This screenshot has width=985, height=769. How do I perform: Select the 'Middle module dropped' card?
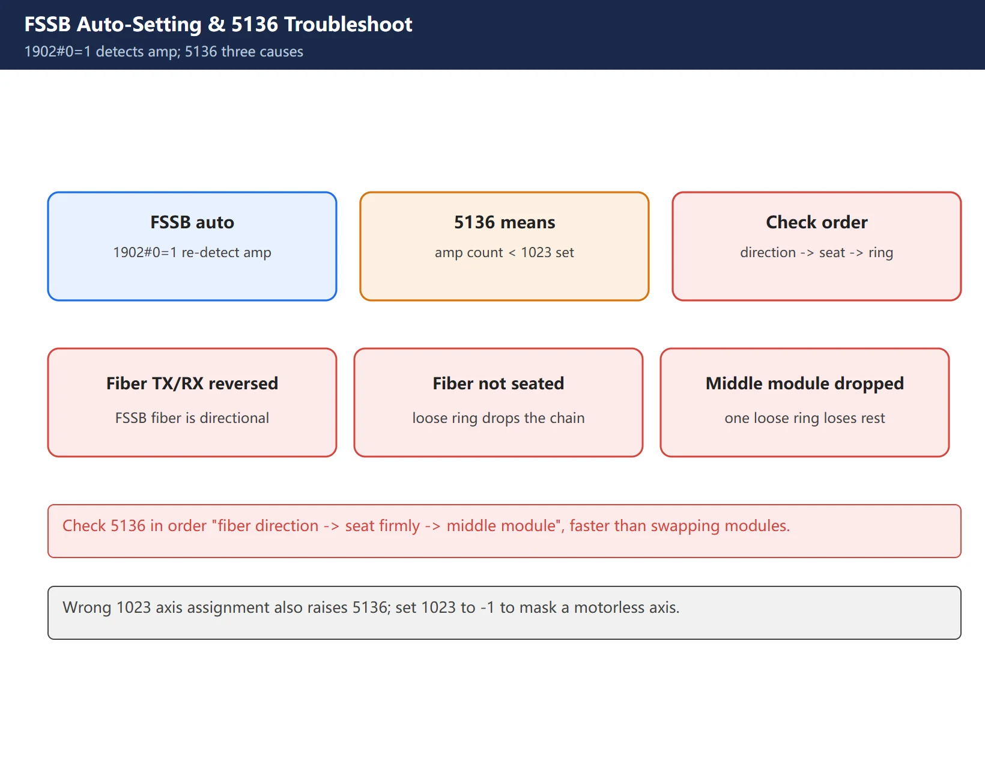coord(805,403)
